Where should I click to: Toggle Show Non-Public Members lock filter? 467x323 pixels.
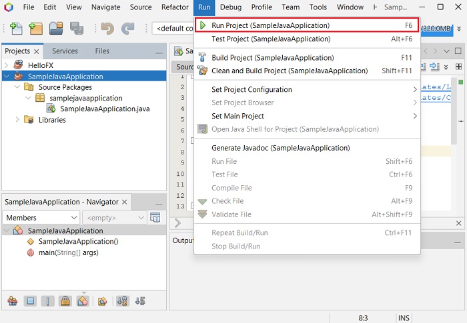click(65, 301)
